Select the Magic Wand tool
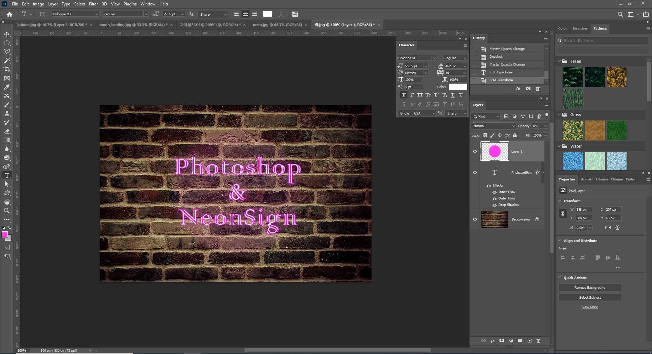The height and width of the screenshot is (354, 652). [7, 60]
